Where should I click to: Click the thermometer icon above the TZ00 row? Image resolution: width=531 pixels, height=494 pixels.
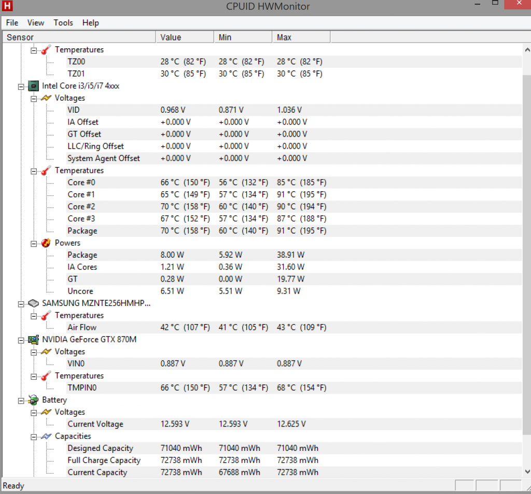46,50
